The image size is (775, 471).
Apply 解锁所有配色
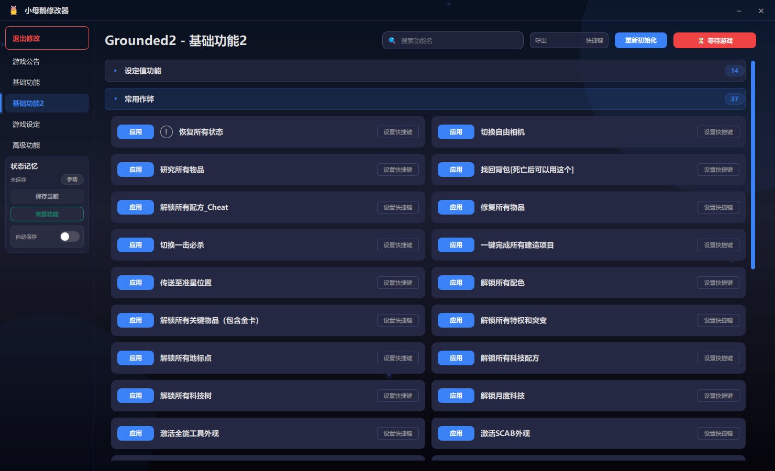(x=456, y=283)
